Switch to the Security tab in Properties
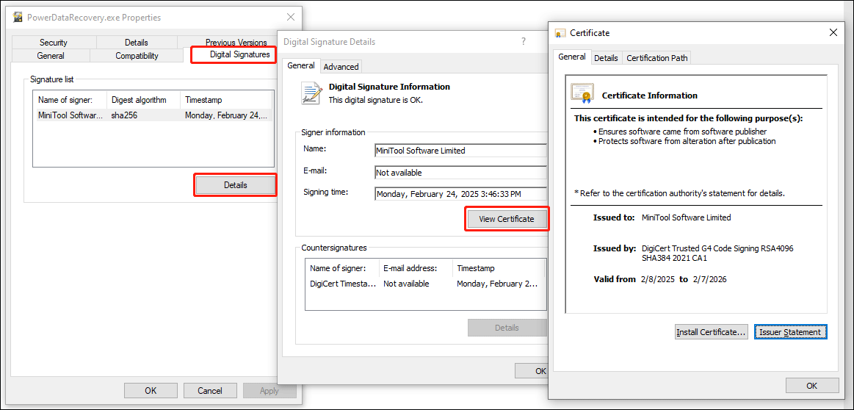The width and height of the screenshot is (854, 410). tap(54, 43)
